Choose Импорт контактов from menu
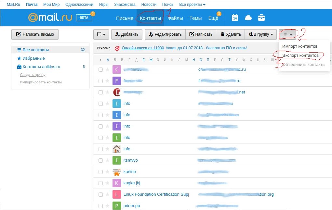 300,46
